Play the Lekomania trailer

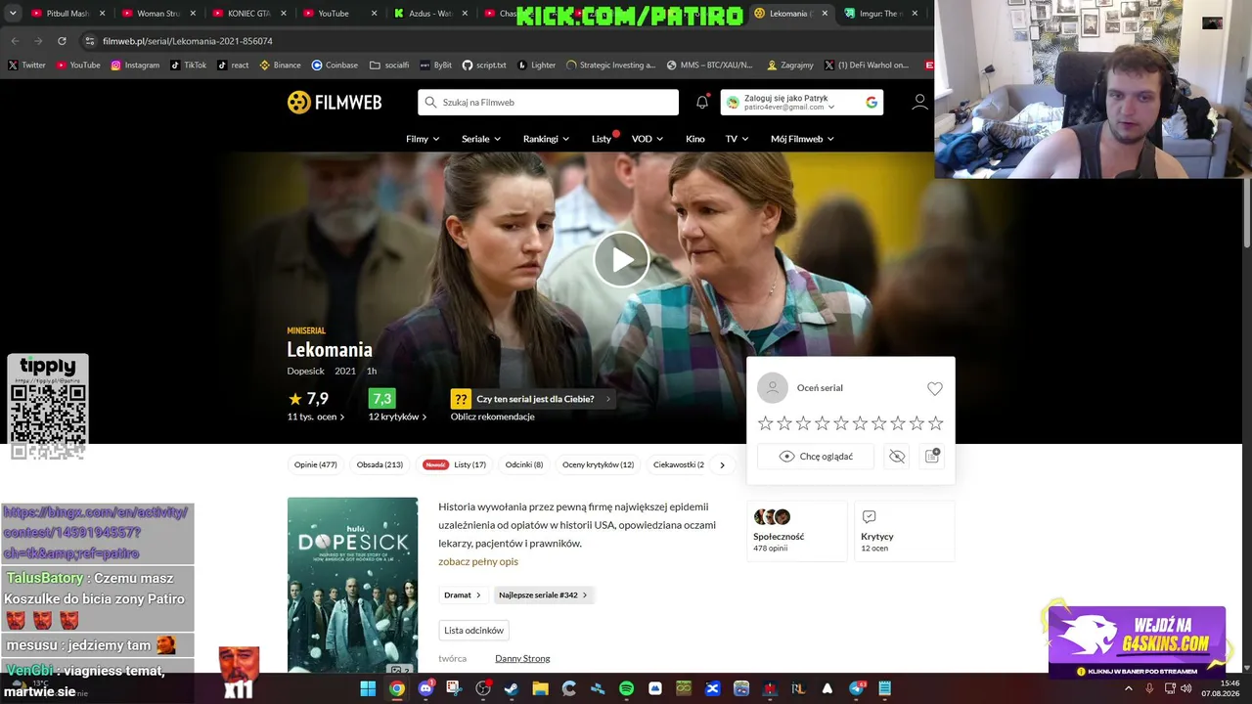pyautogui.click(x=621, y=259)
